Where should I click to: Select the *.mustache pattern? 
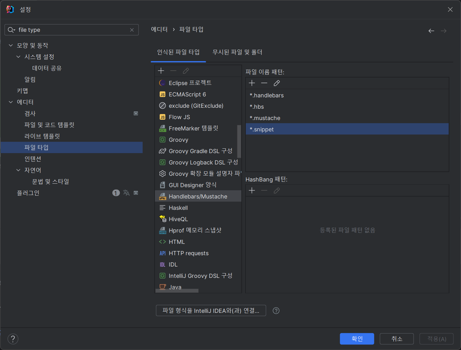click(347, 118)
